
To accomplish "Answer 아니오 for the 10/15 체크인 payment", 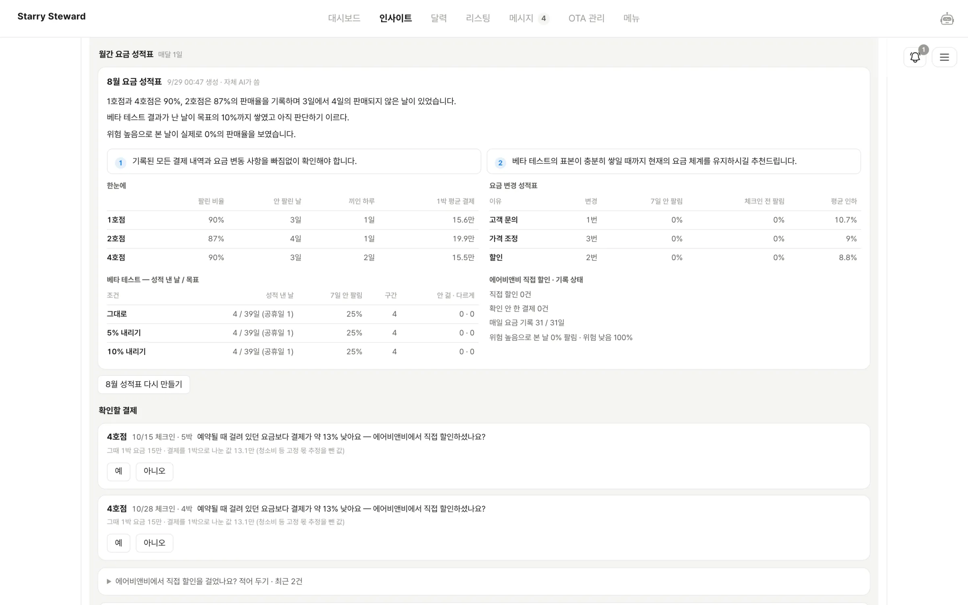I will pyautogui.click(x=154, y=471).
